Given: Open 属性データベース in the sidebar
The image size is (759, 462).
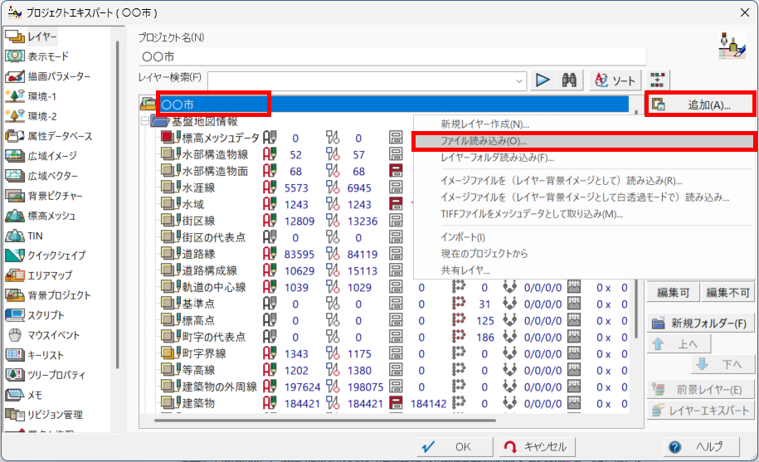Looking at the screenshot, I should [59, 136].
